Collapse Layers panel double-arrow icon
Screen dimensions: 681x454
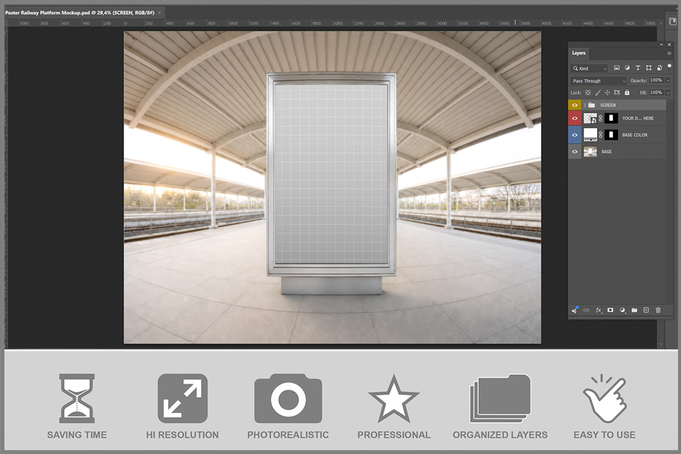coord(662,44)
